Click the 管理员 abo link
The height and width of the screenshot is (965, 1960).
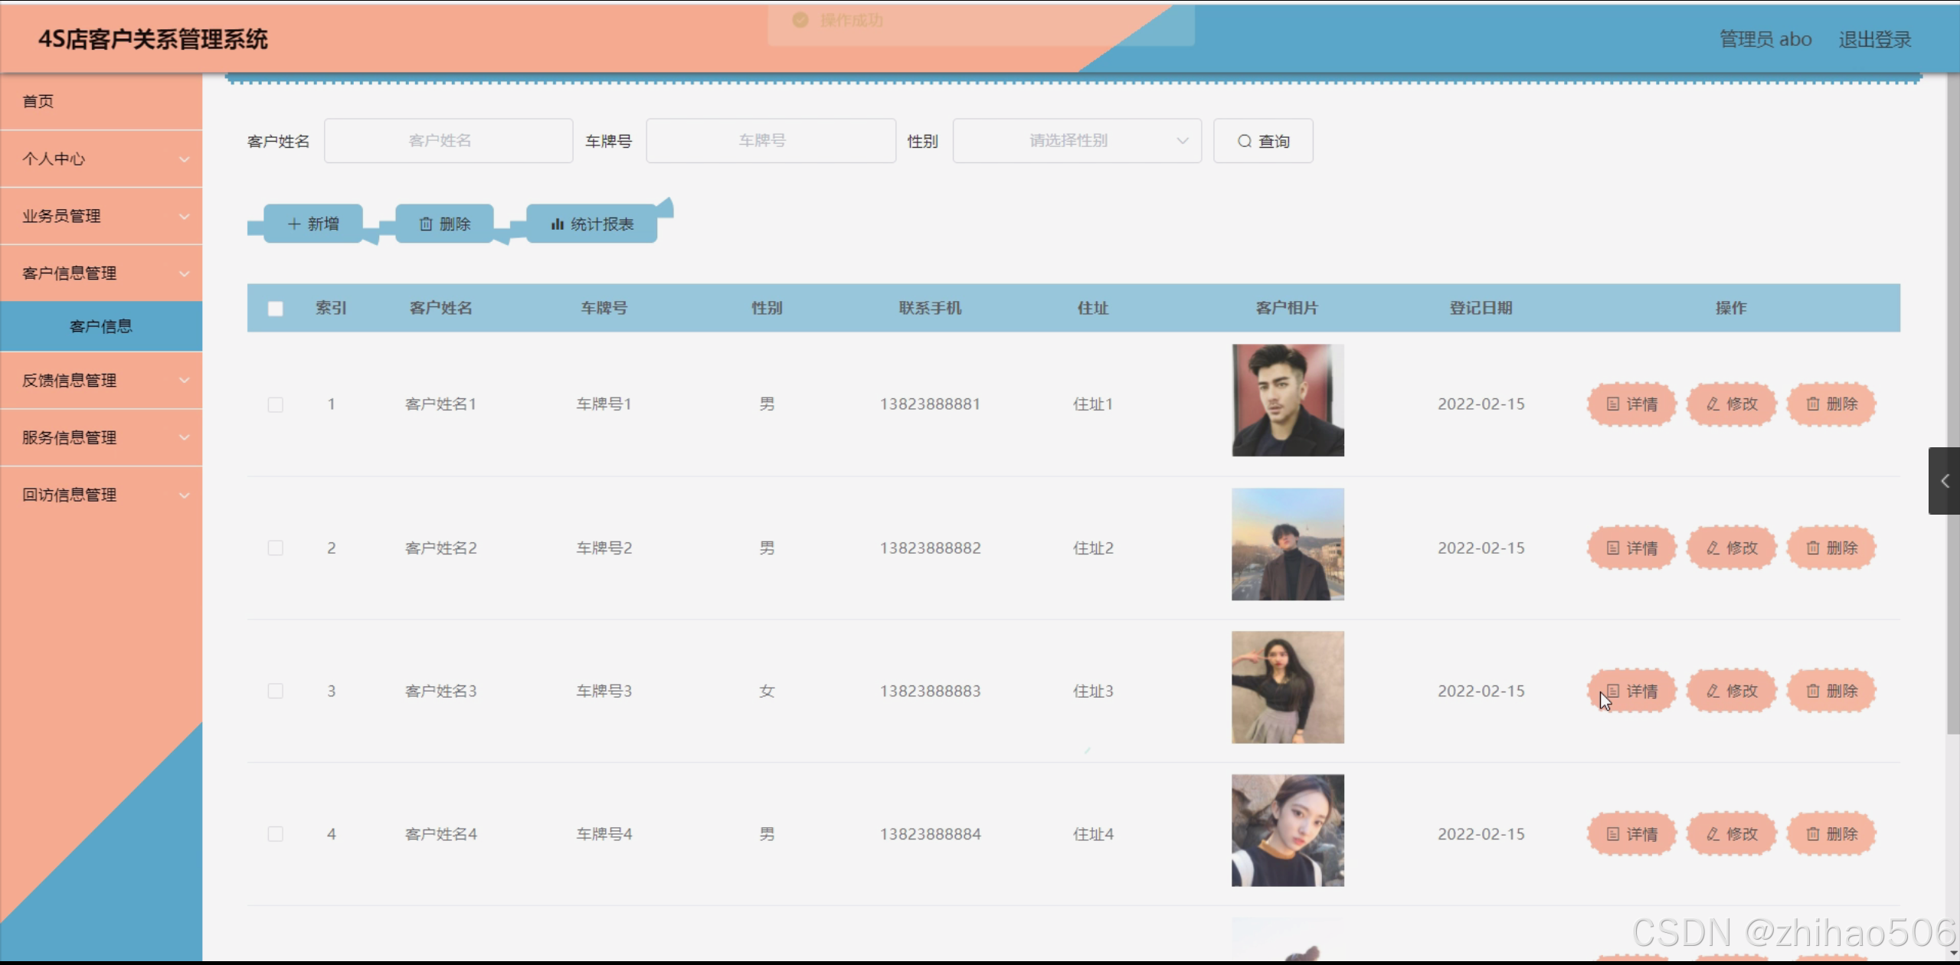pos(1765,39)
